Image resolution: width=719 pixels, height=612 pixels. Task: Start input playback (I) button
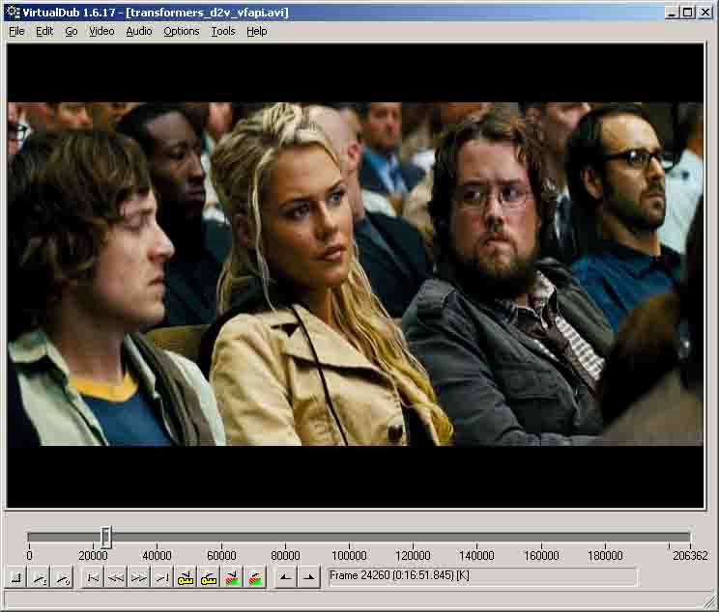40,577
